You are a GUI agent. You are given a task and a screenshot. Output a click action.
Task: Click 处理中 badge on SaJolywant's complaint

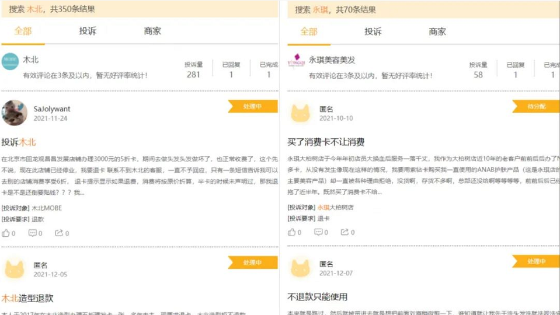pyautogui.click(x=253, y=106)
